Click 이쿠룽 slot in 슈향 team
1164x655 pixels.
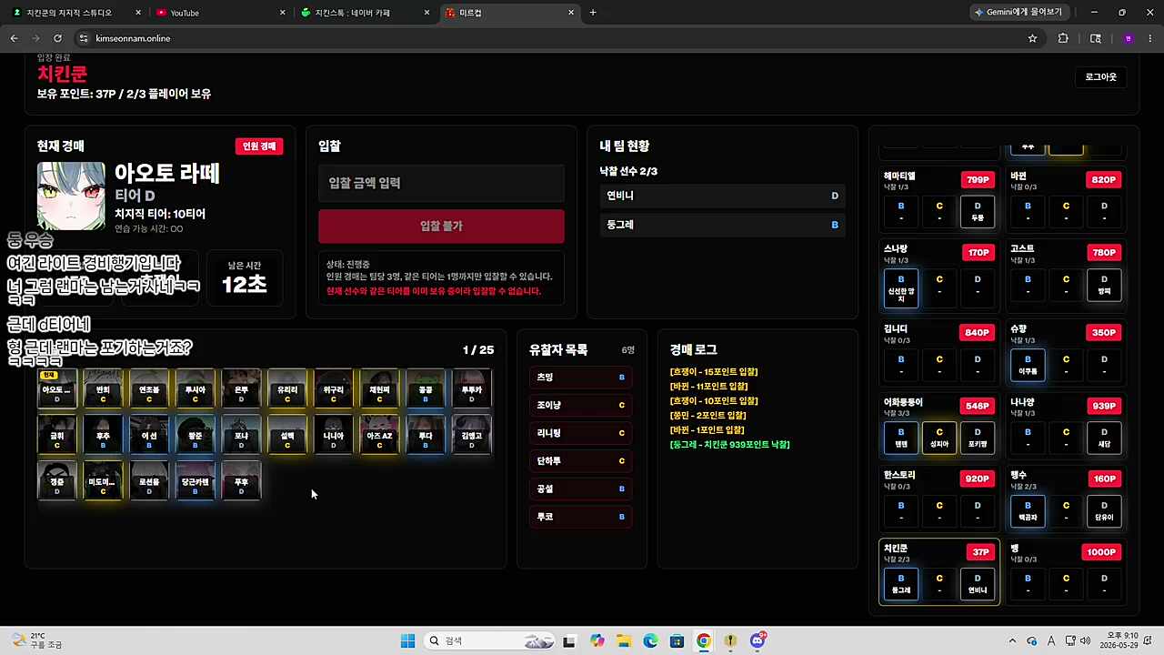tap(1028, 365)
